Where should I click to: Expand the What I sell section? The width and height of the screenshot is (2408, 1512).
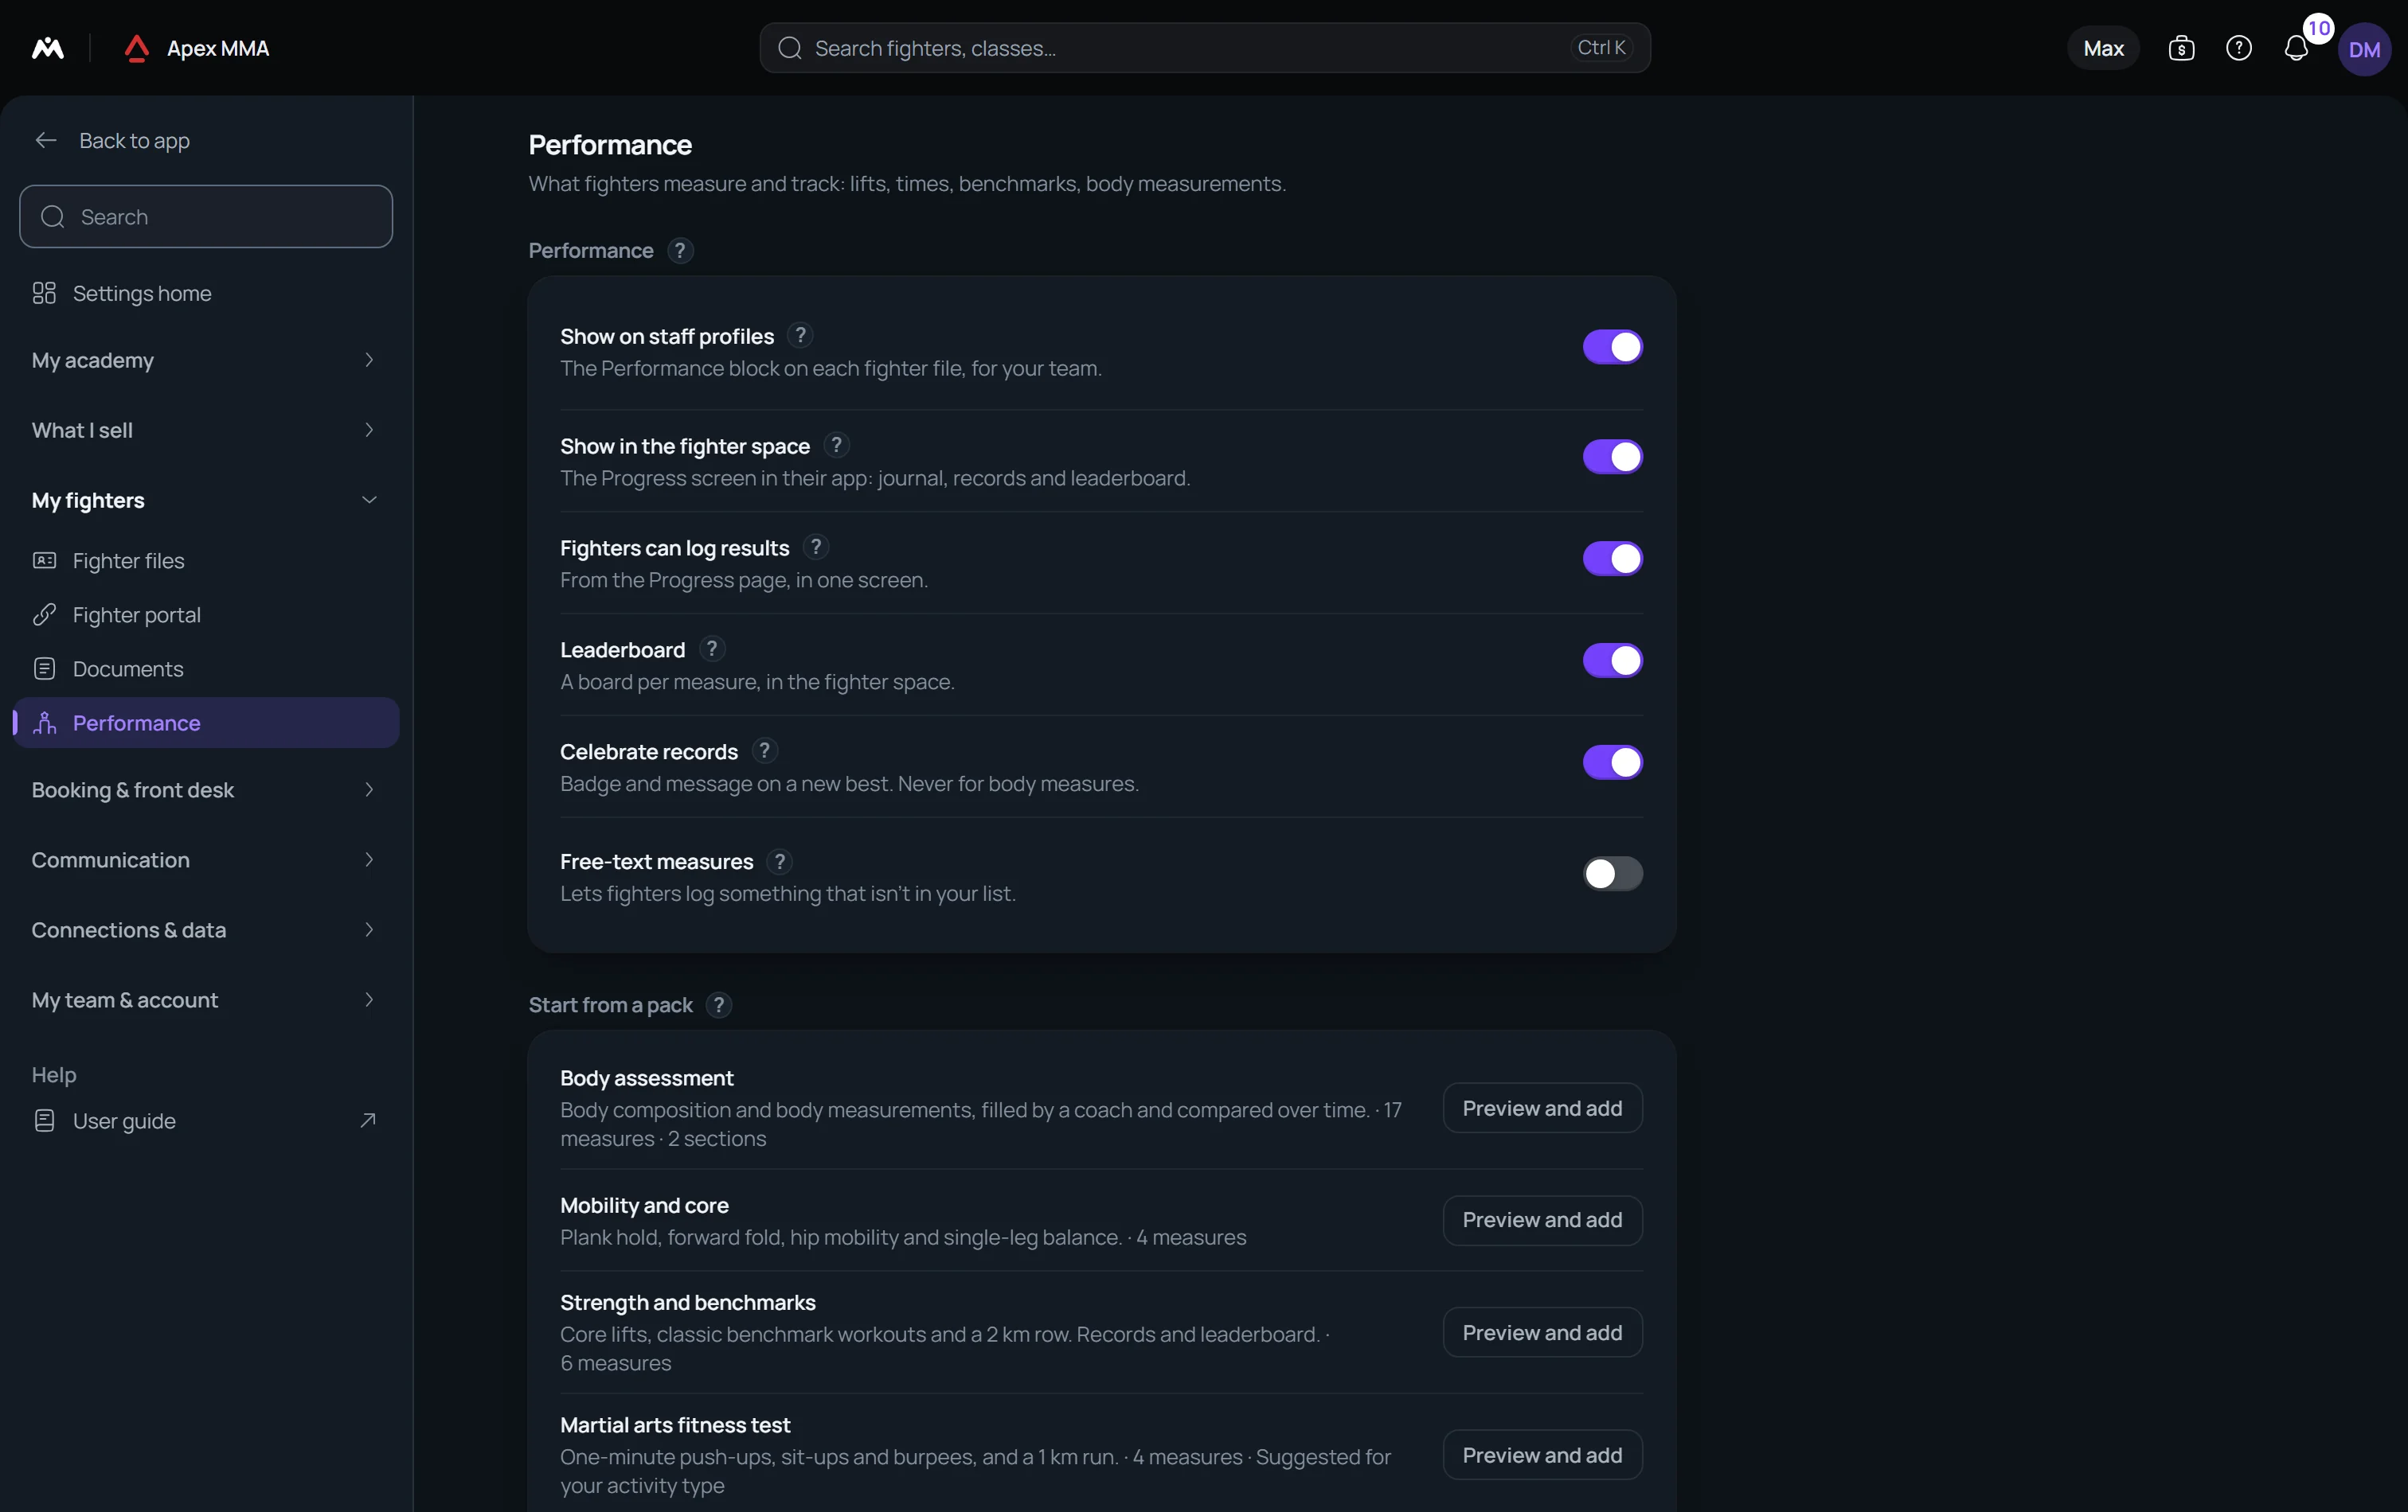205,430
